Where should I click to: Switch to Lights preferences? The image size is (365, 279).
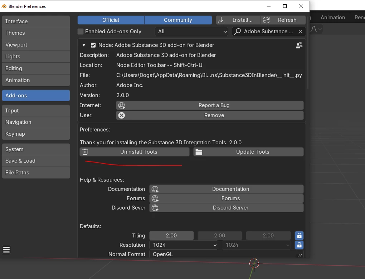click(36, 57)
